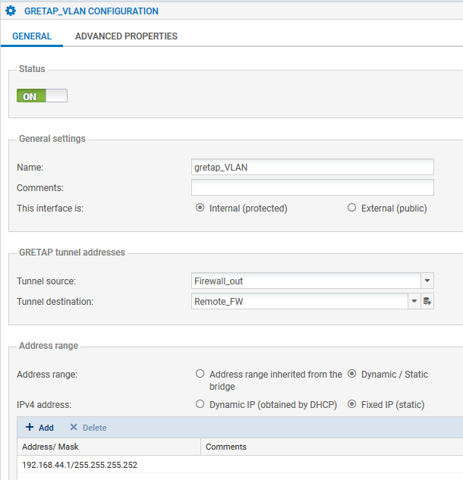The height and width of the screenshot is (480, 463).
Task: Select Internal (protected) interface option
Action: tap(200, 209)
